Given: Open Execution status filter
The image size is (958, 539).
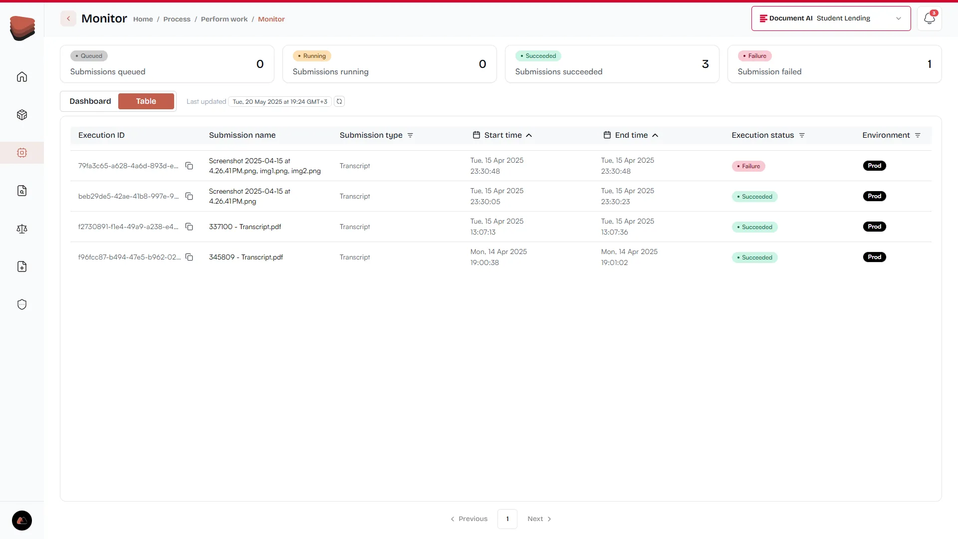Looking at the screenshot, I should point(802,135).
